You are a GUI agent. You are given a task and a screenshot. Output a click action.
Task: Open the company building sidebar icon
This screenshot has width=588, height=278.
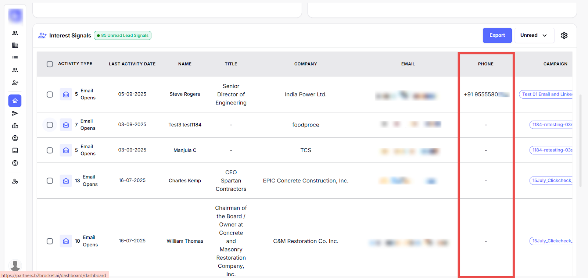point(15,45)
